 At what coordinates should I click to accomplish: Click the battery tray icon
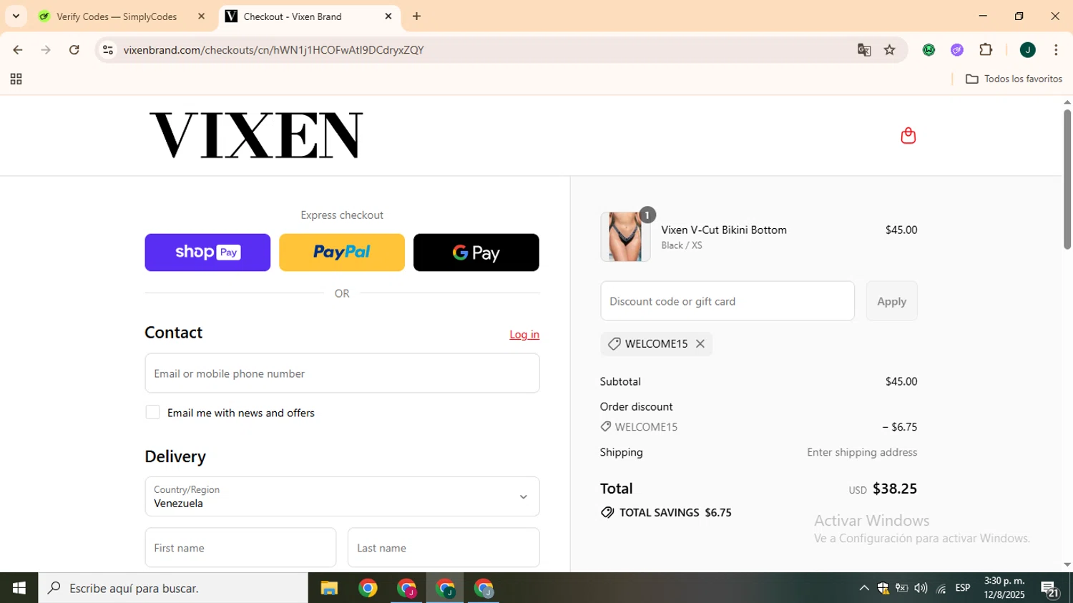902,588
